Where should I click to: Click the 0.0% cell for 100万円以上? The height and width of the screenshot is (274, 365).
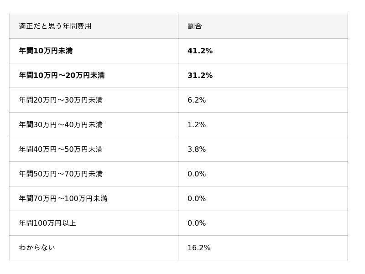(197, 223)
